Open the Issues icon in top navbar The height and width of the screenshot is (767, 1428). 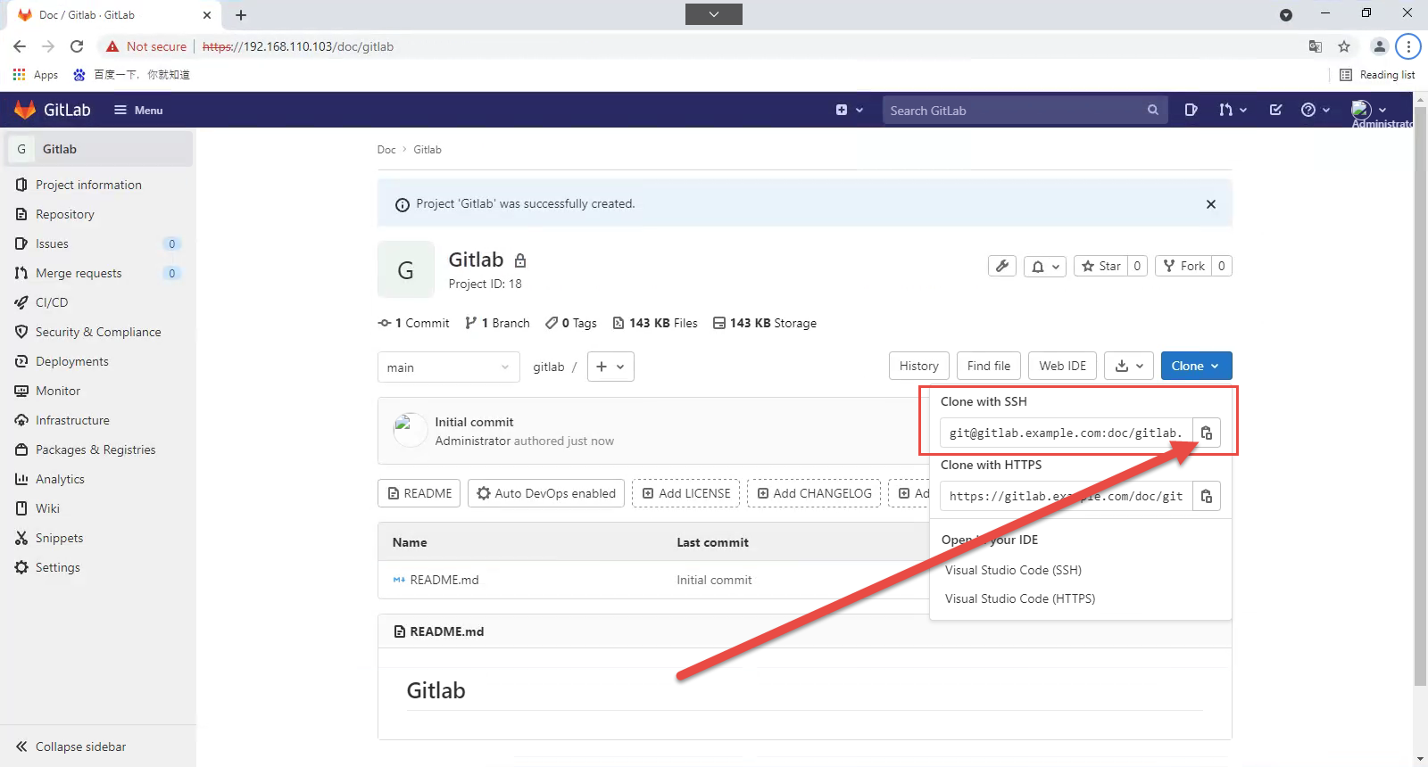pos(1191,110)
